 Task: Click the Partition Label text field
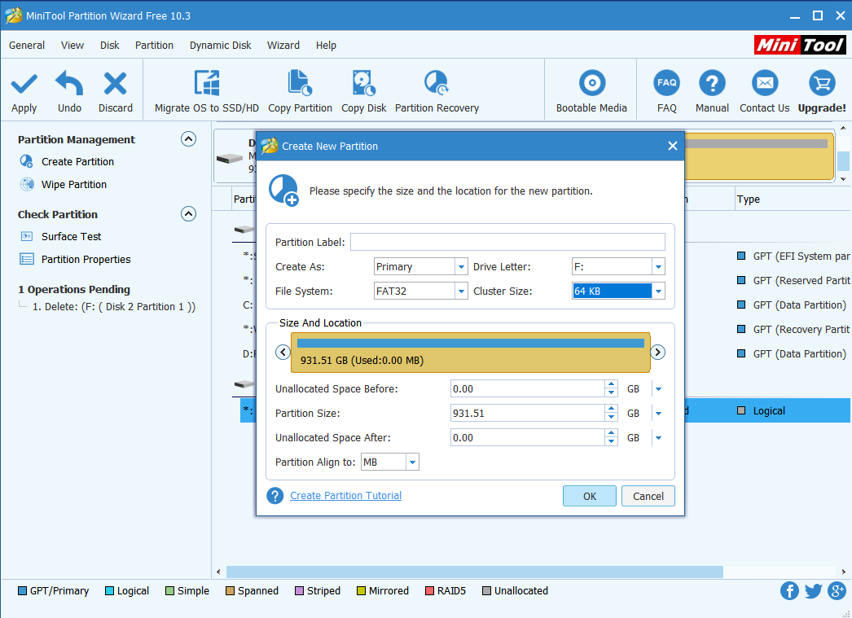click(507, 242)
